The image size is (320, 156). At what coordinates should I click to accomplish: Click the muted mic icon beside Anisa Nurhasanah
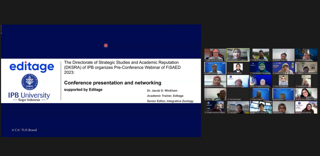(x=228, y=73)
